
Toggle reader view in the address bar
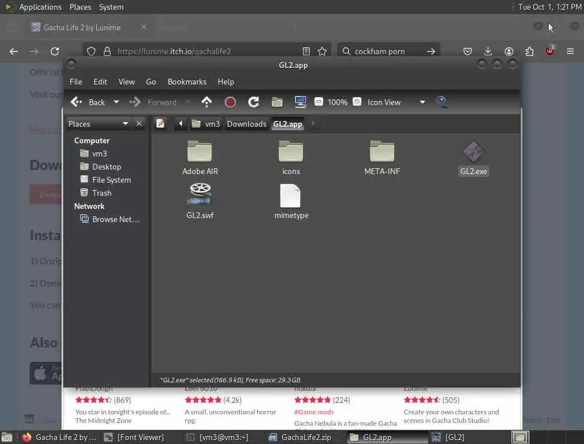pos(306,51)
